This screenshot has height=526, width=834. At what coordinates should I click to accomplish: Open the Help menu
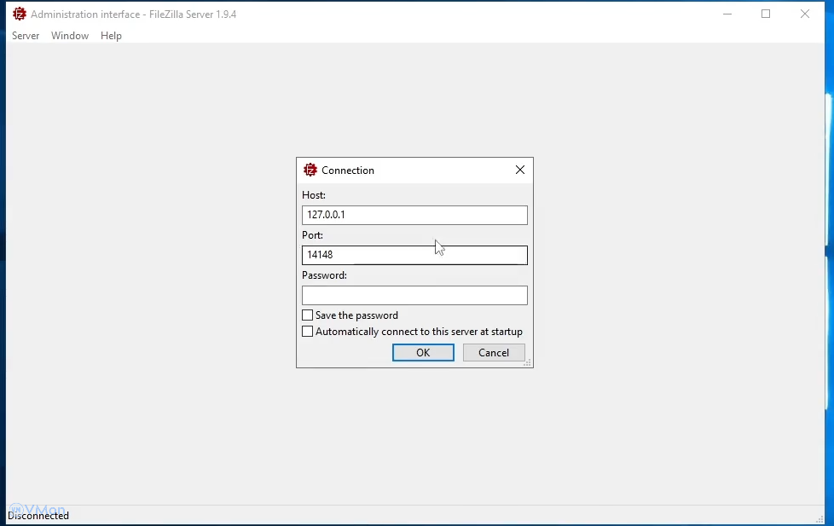(x=111, y=36)
